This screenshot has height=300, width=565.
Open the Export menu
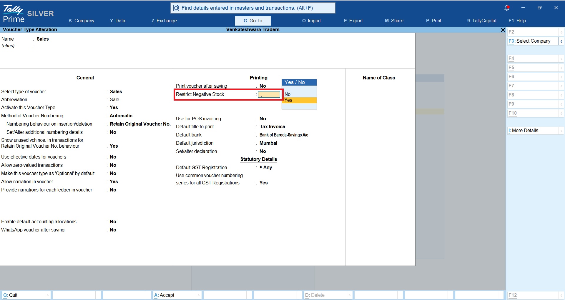[x=353, y=21]
